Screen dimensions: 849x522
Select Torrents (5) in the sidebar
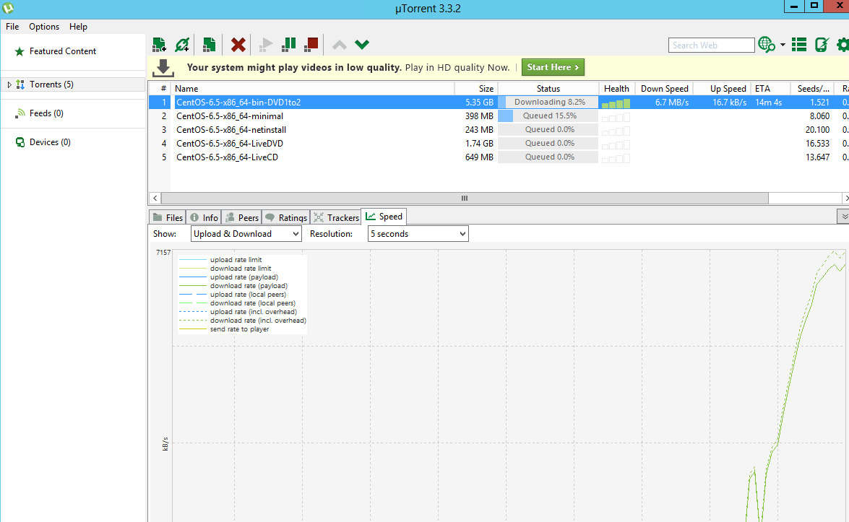(x=51, y=84)
